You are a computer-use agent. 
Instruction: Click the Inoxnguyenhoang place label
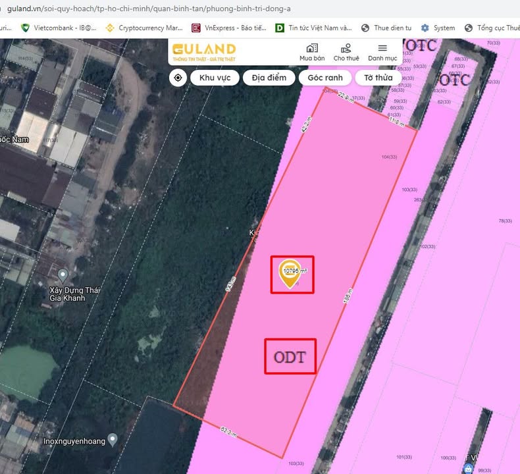(x=74, y=441)
